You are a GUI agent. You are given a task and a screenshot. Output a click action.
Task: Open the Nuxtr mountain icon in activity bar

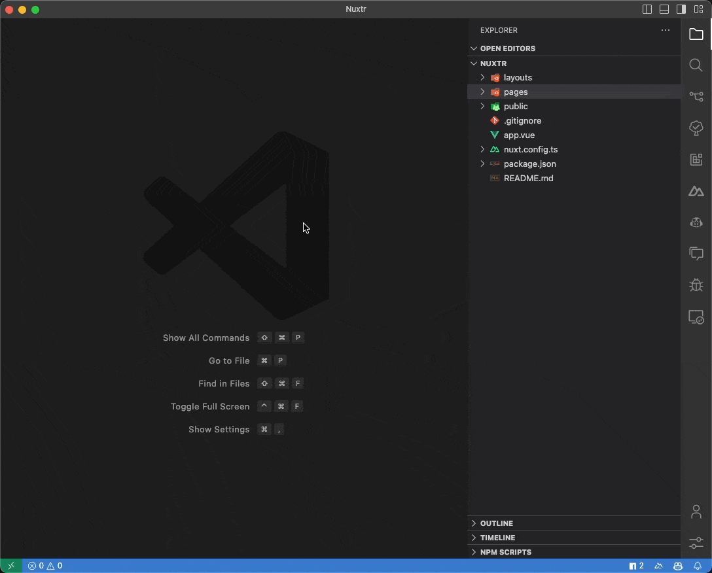click(696, 191)
